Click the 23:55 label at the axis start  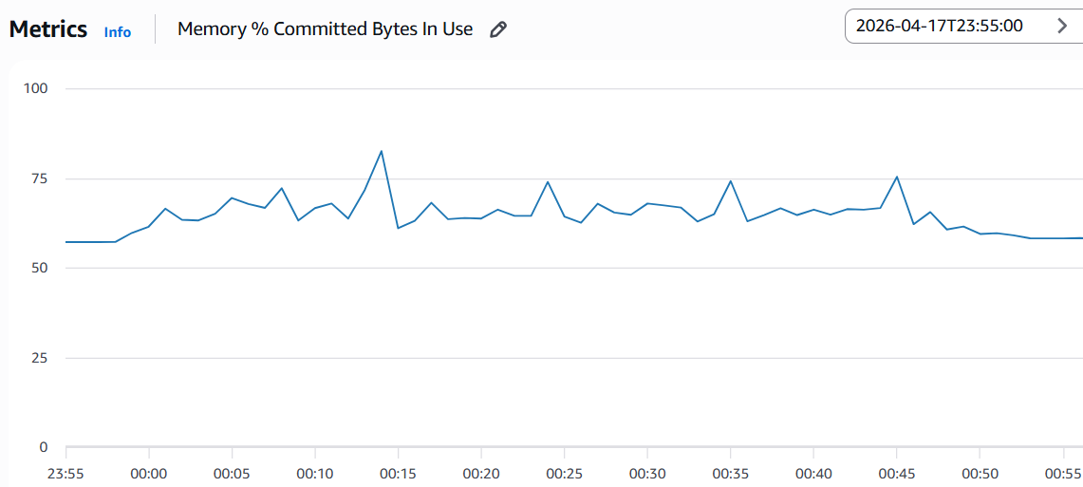[x=66, y=473]
